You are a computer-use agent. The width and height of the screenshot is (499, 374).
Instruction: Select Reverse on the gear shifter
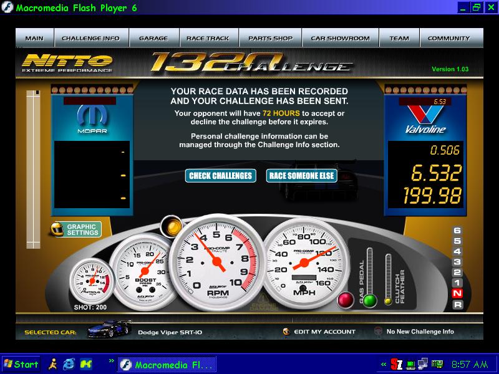pos(457,304)
